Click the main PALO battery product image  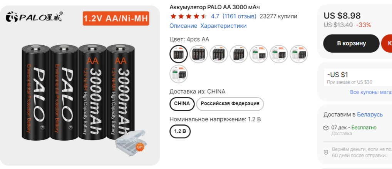coord(80,86)
